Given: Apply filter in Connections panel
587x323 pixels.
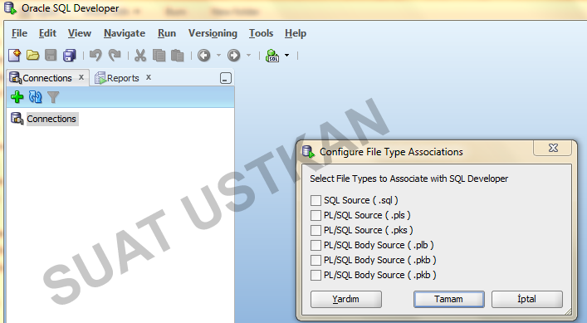Looking at the screenshot, I should pos(53,97).
